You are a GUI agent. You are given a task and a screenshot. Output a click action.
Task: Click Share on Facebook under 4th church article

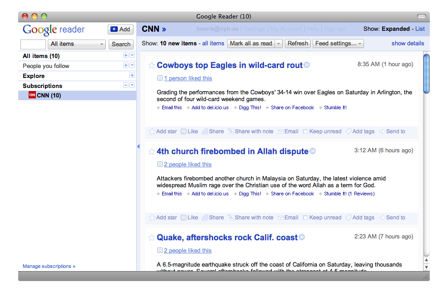click(292, 194)
